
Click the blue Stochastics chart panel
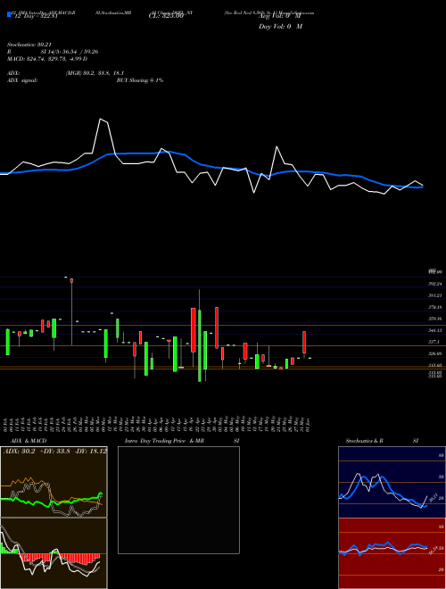coord(392,482)
